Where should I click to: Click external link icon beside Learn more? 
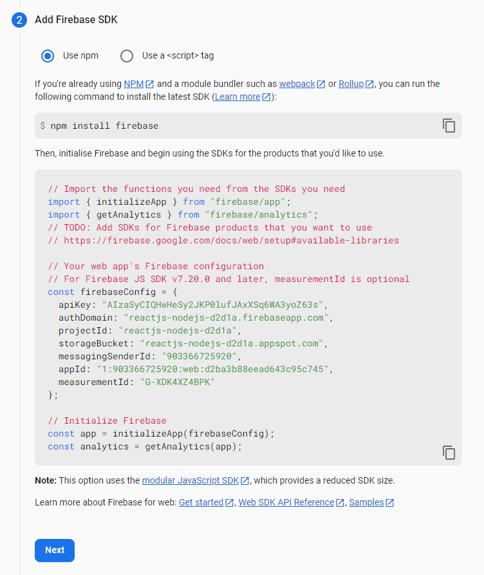pyautogui.click(x=266, y=97)
